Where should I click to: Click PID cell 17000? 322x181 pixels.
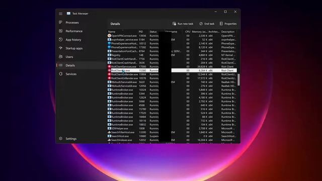(142, 67)
